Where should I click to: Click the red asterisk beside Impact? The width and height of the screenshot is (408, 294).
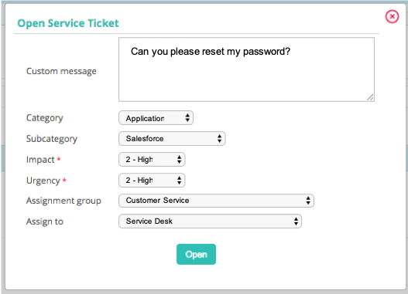(59, 159)
